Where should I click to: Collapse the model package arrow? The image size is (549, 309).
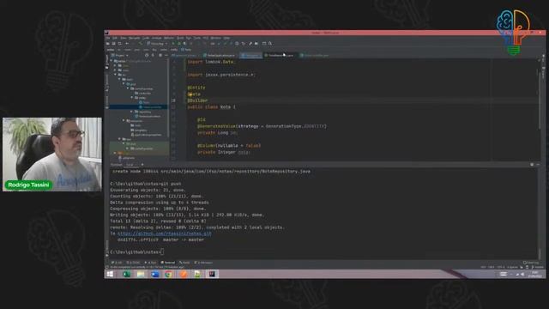tap(132, 98)
